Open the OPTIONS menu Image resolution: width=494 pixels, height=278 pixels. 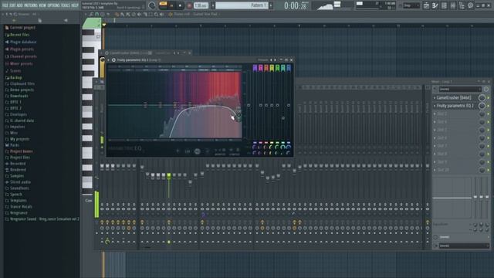[53, 5]
